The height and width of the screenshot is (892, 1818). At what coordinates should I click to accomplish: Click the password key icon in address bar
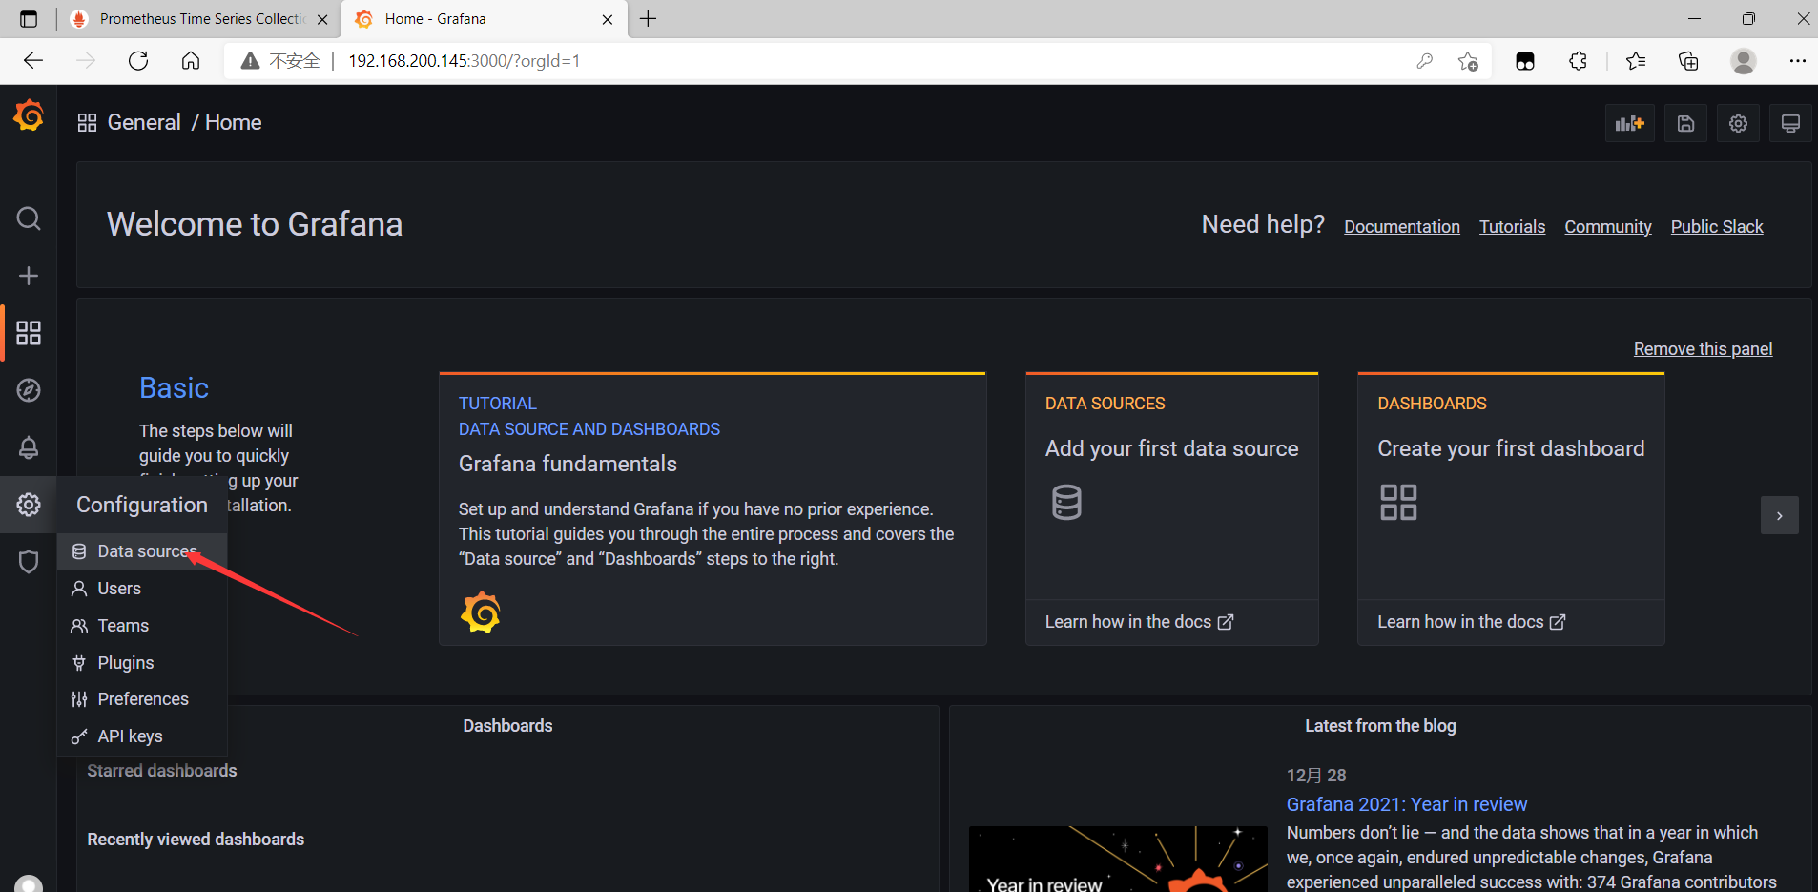[1425, 61]
